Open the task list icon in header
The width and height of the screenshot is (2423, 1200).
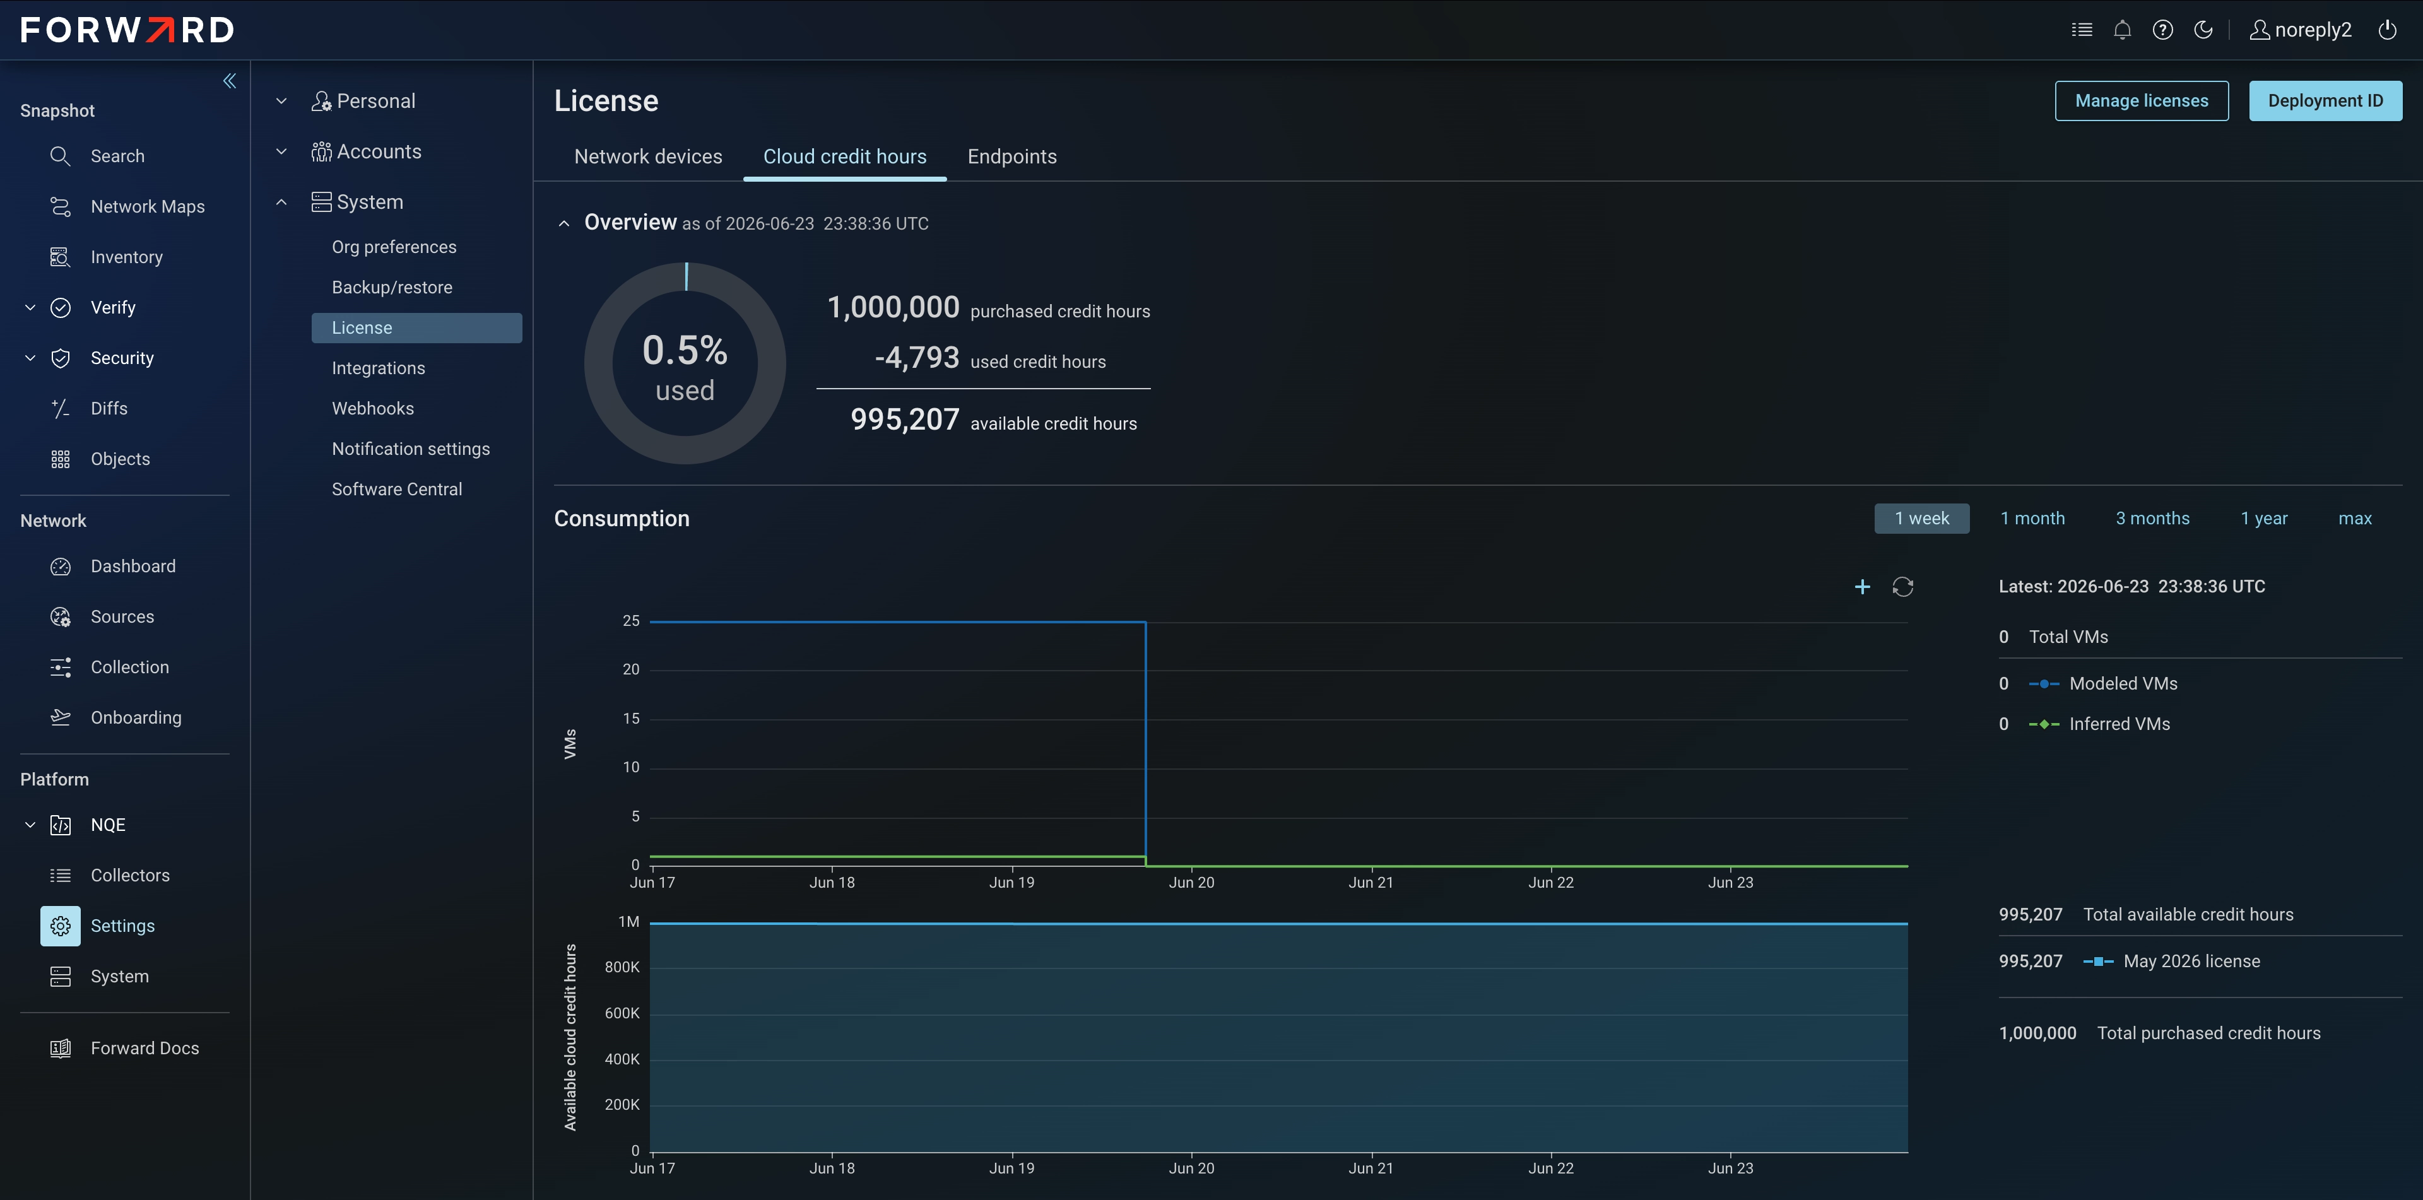point(2082,30)
